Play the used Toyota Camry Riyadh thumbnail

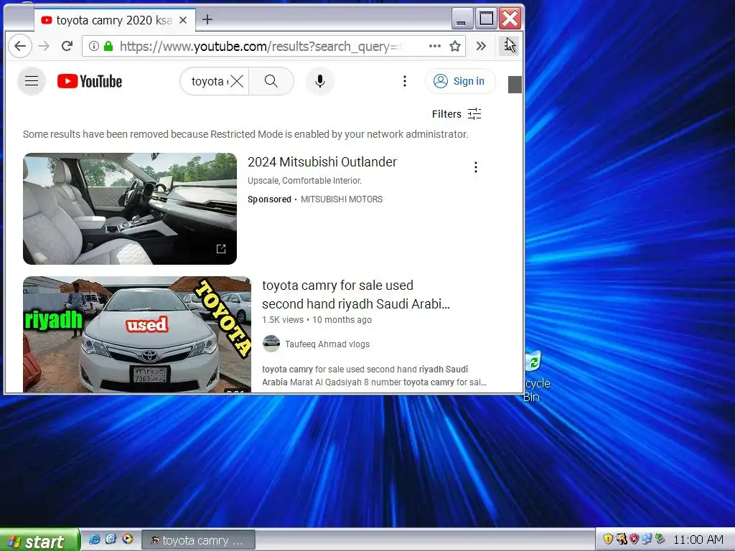[137, 334]
